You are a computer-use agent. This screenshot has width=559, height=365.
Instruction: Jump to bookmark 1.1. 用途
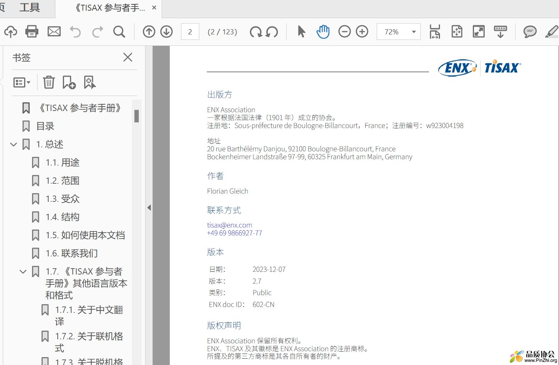pos(62,162)
